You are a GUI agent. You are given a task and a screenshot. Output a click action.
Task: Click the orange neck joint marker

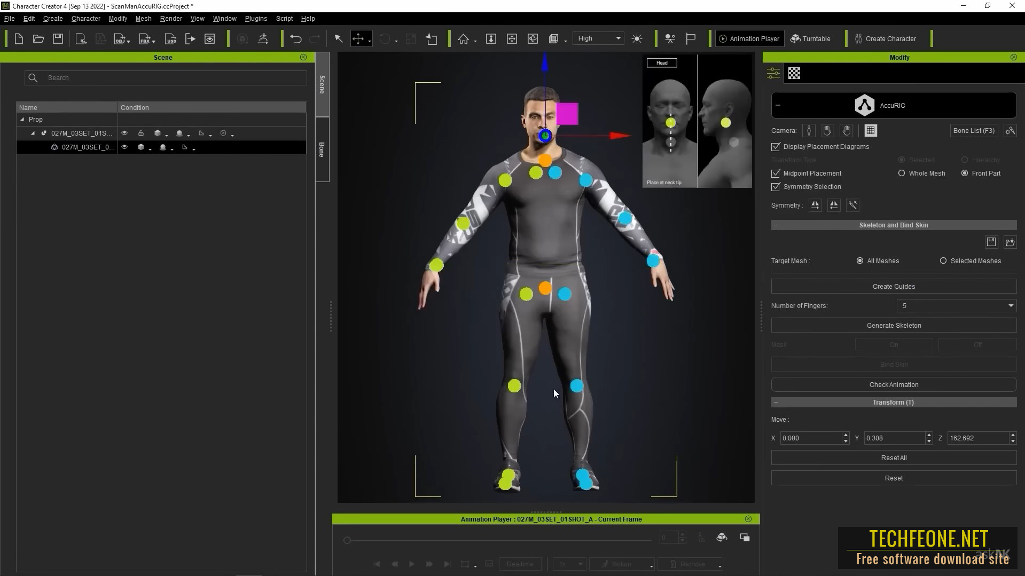[x=545, y=160]
